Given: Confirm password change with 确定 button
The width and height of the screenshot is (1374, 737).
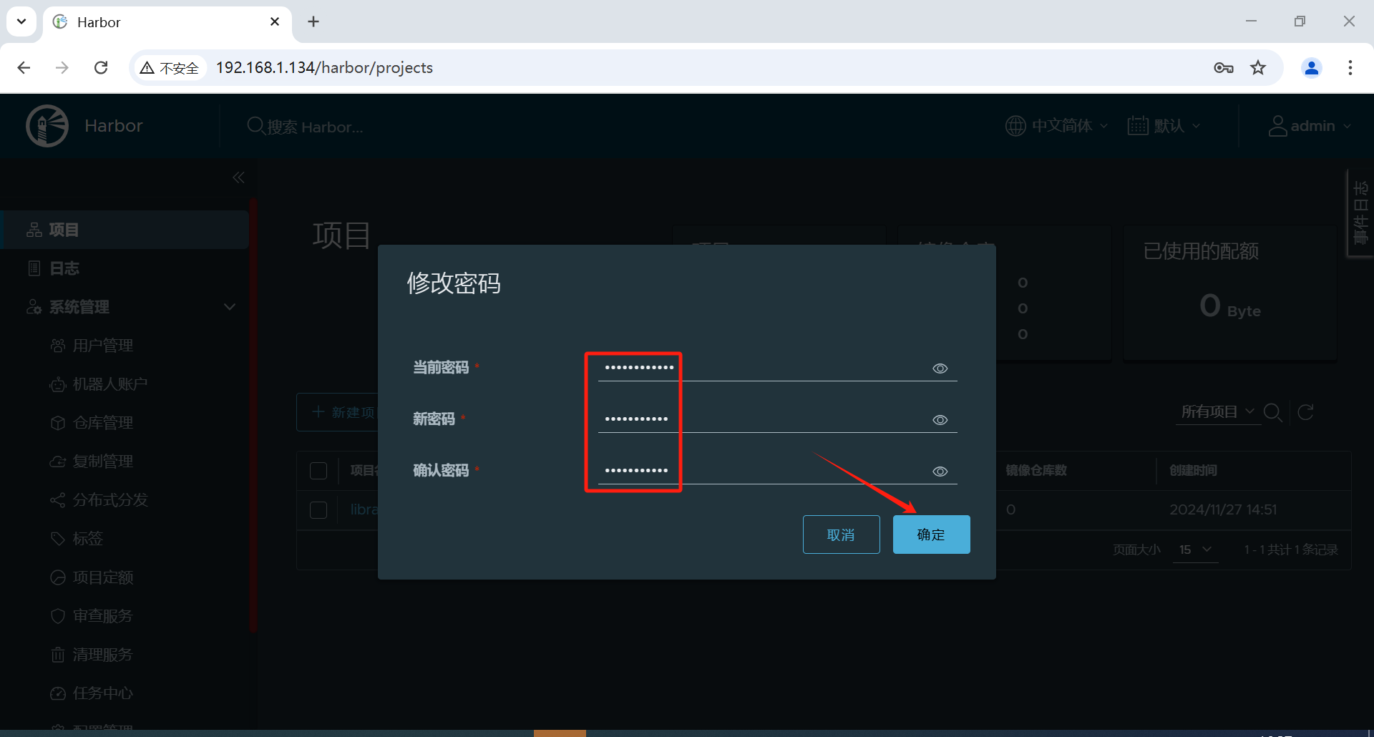Looking at the screenshot, I should [x=931, y=535].
